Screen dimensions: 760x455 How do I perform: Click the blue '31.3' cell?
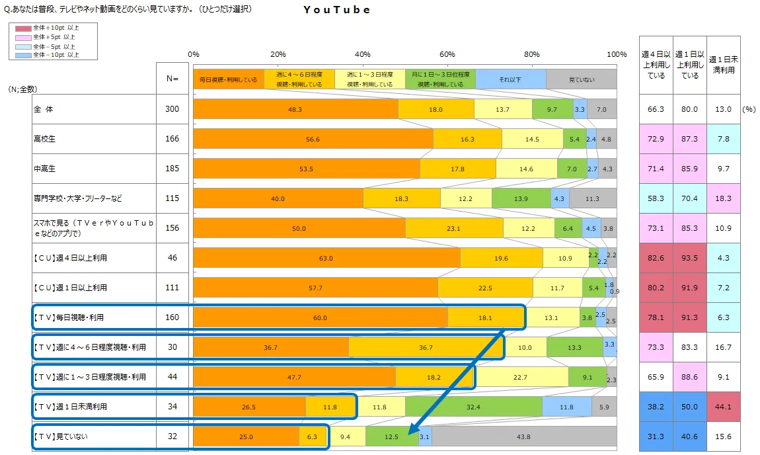[x=656, y=436]
